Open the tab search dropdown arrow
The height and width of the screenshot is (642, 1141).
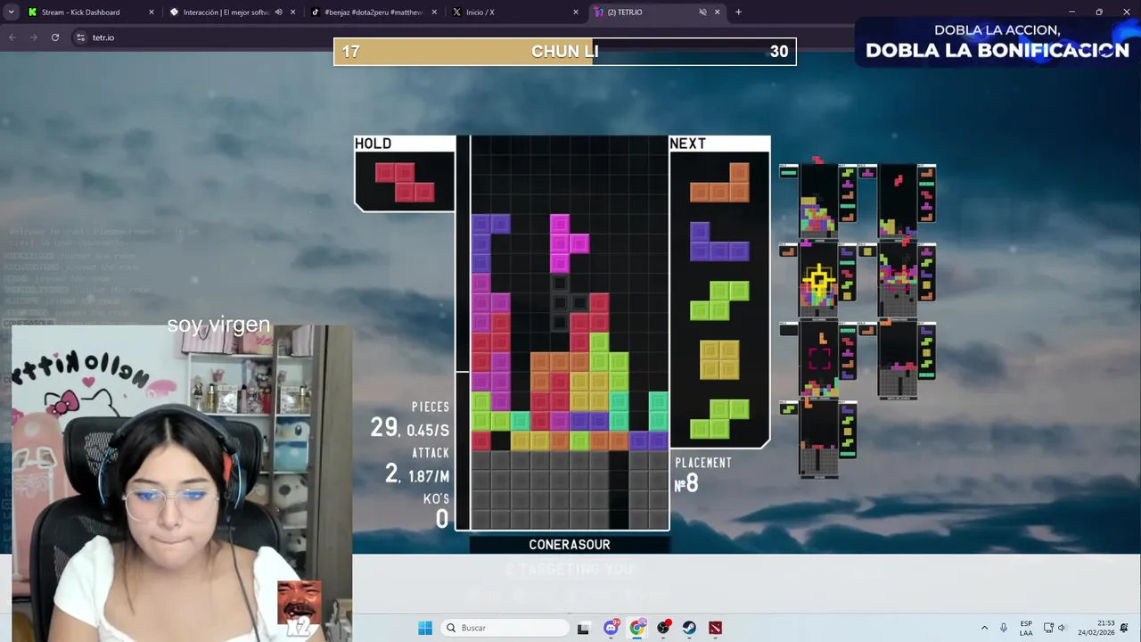12,12
